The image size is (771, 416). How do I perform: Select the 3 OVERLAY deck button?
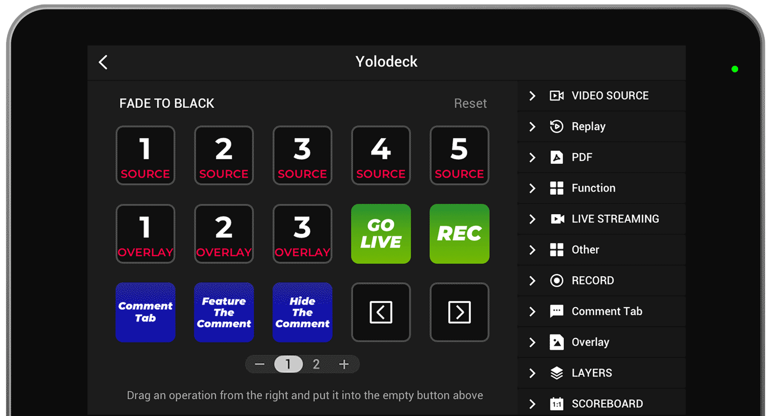click(302, 234)
